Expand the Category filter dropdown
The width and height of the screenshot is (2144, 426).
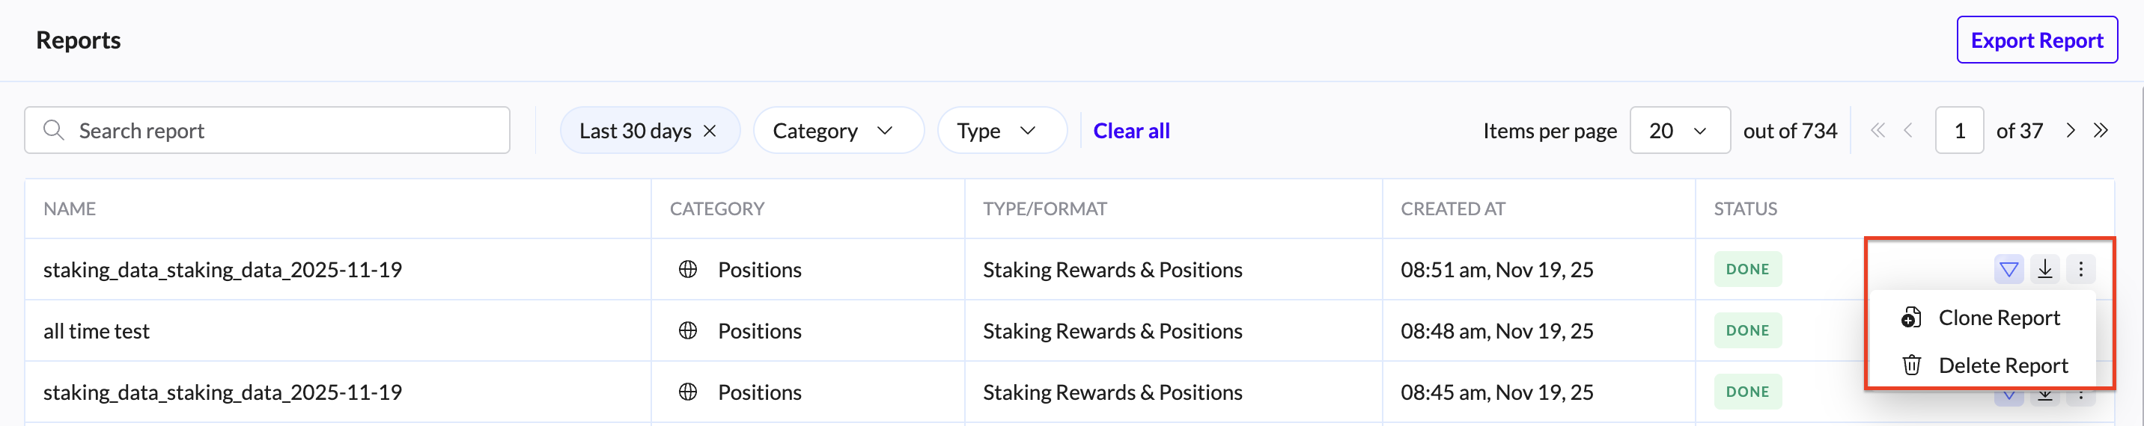(x=838, y=132)
